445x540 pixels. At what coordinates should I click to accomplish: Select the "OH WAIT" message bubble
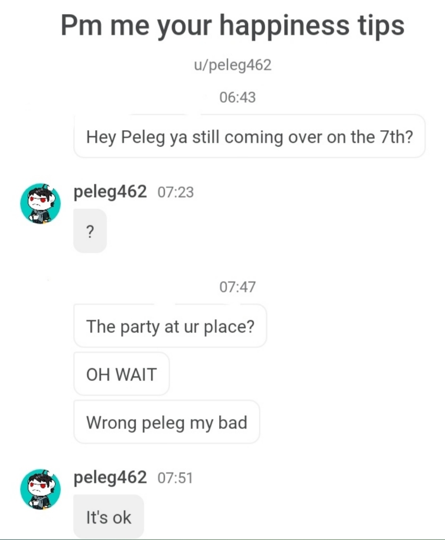click(122, 374)
